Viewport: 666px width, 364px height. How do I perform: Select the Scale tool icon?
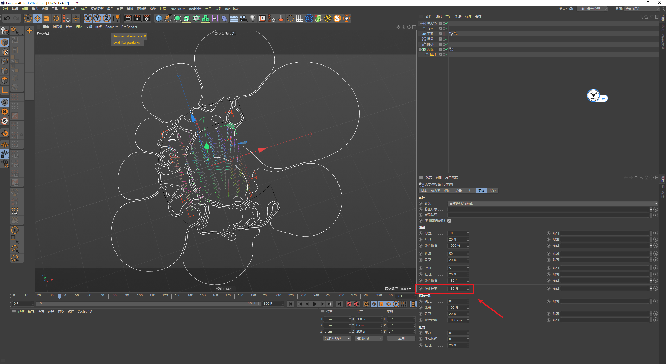tap(47, 18)
